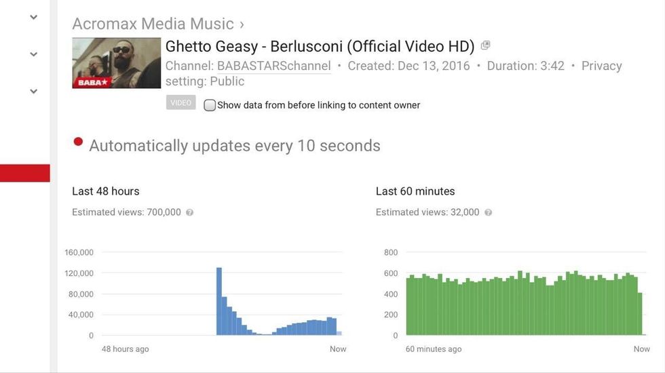Click the red live-update indicator dot
This screenshot has width=665, height=373.
[78, 142]
